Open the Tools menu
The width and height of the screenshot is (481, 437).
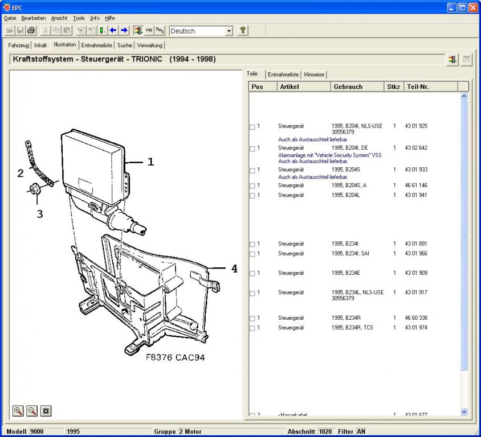(79, 18)
